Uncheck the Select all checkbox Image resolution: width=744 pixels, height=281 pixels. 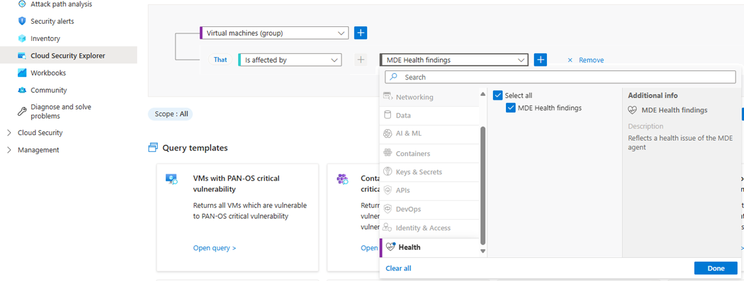click(497, 95)
